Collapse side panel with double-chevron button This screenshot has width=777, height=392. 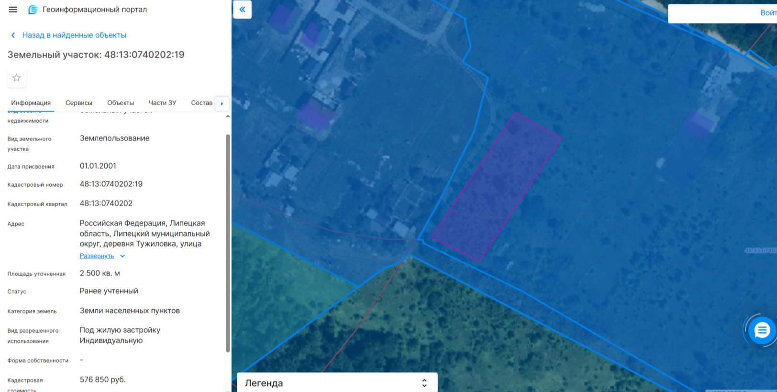click(x=243, y=10)
